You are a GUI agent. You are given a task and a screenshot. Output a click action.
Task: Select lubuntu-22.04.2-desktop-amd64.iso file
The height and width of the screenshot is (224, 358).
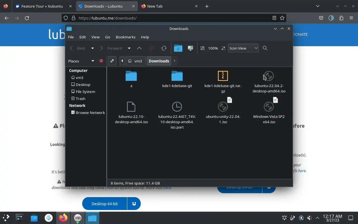pos(269,82)
